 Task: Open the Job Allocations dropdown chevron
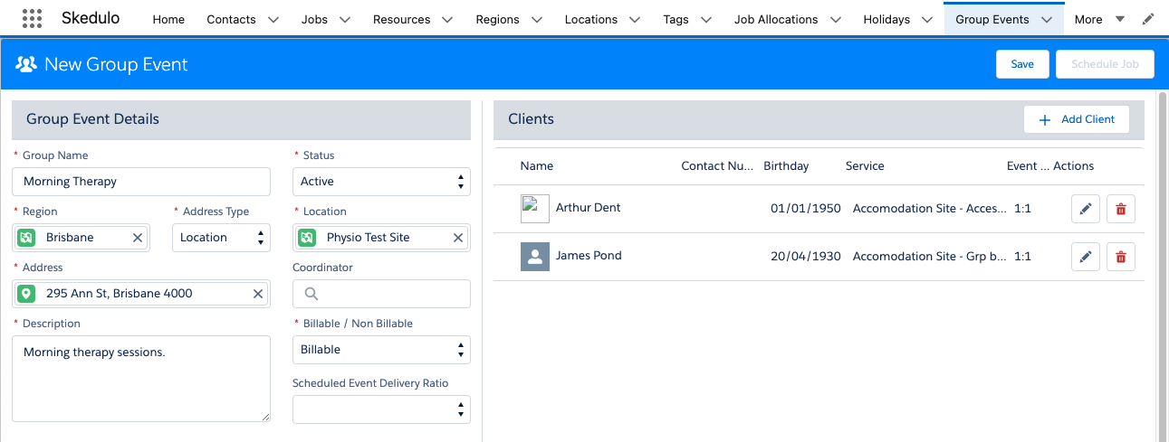pyautogui.click(x=835, y=19)
